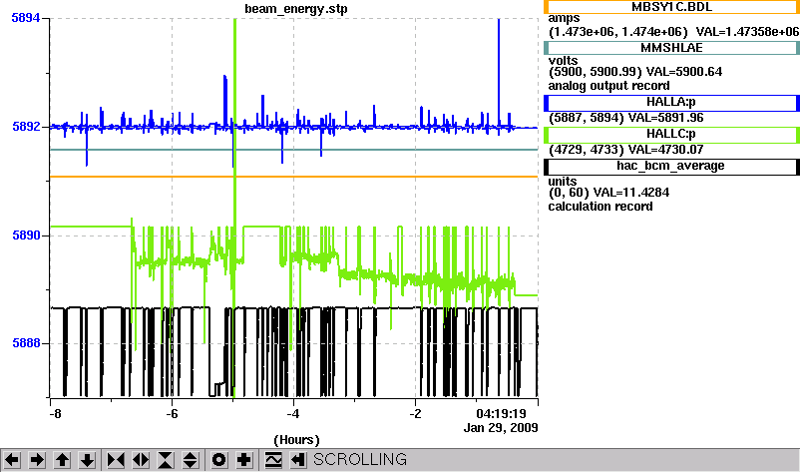Zoom out vertically using up-down triangles icon
The image size is (800, 472).
pyautogui.click(x=191, y=460)
